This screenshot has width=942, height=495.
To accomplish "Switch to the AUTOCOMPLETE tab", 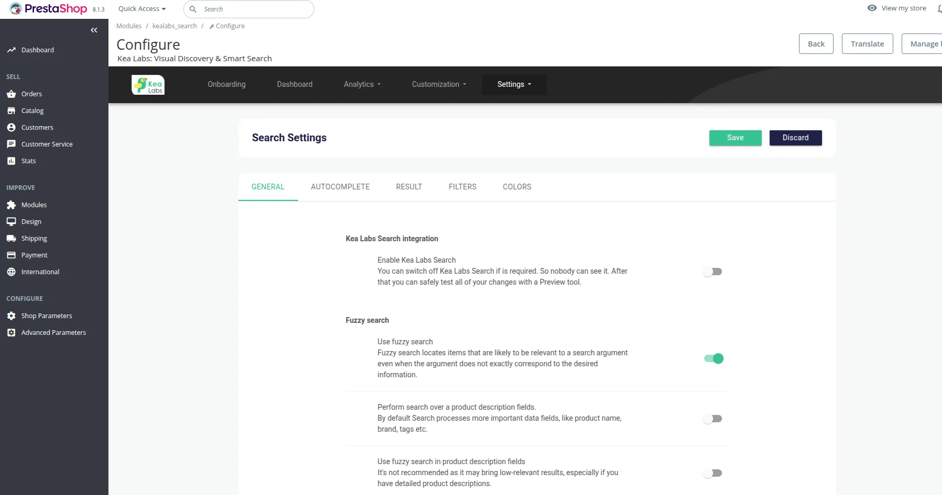I will [340, 187].
